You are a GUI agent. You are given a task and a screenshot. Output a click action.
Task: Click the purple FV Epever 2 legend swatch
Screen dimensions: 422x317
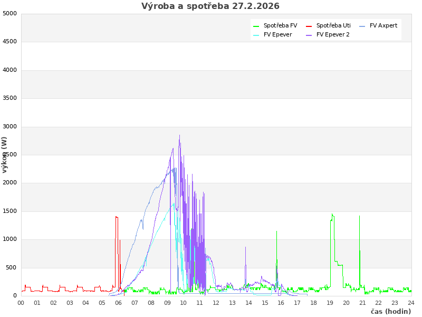(309, 35)
